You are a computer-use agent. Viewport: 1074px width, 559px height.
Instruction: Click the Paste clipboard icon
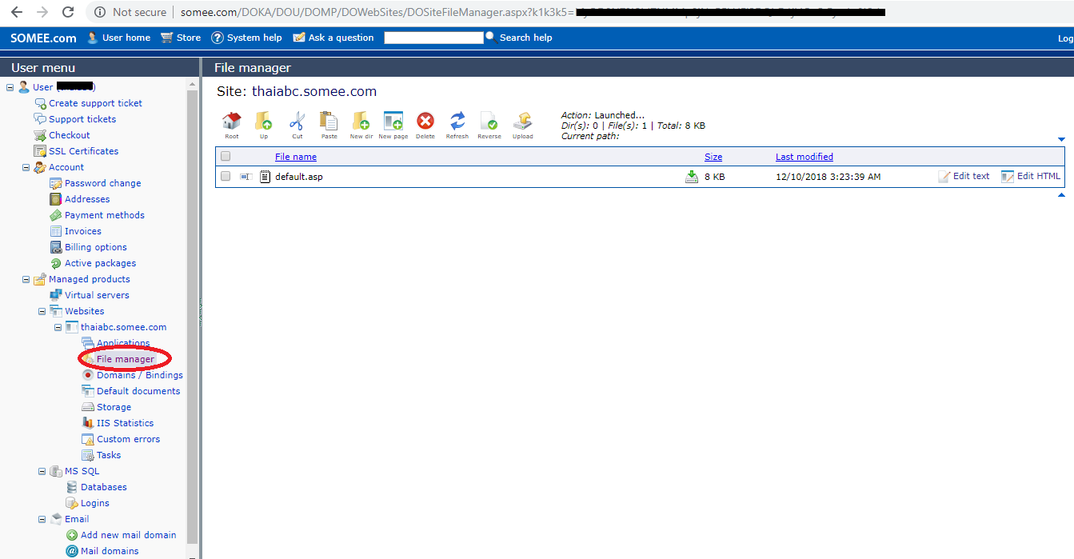[x=329, y=122]
